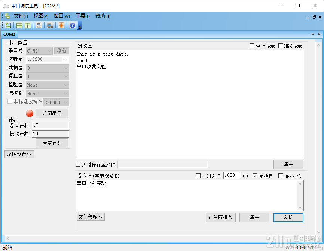Click the vertical tile windows icon
The height and width of the screenshot is (251, 324).
click(x=27, y=25)
